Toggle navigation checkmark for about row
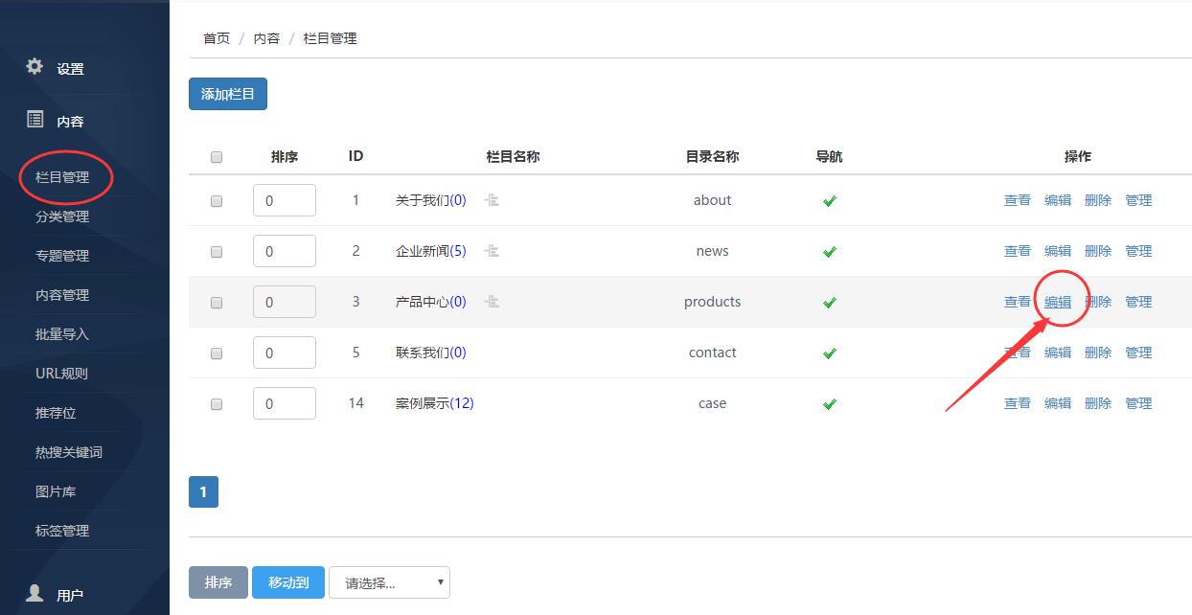 point(830,201)
